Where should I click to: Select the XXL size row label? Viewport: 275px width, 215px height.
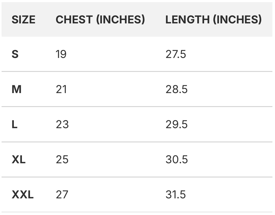coord(22,194)
